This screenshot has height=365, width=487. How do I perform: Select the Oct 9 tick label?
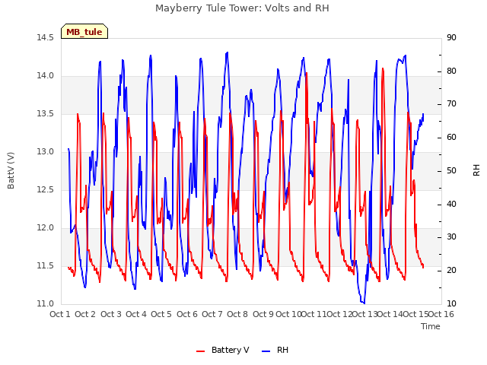tap(263, 314)
